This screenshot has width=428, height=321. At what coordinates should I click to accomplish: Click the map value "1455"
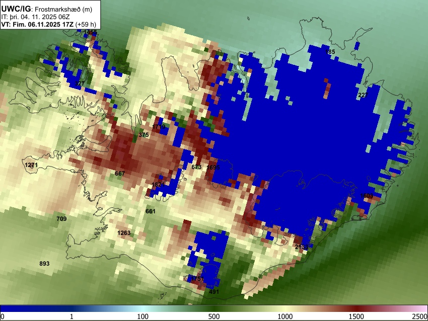point(90,33)
